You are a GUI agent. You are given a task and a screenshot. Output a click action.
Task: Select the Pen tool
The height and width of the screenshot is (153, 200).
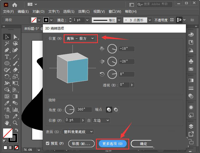pos(7,50)
